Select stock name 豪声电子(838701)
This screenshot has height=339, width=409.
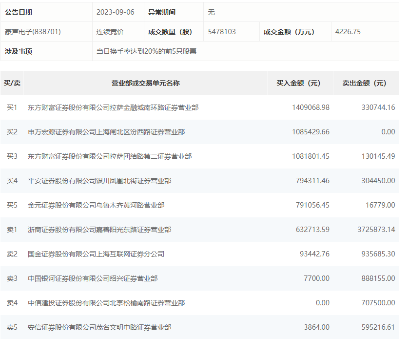coord(33,32)
